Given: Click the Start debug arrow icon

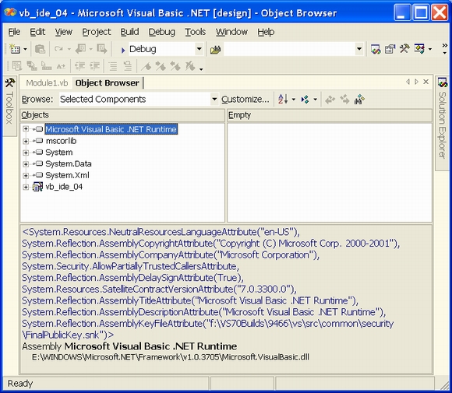Looking at the screenshot, I should (123, 50).
